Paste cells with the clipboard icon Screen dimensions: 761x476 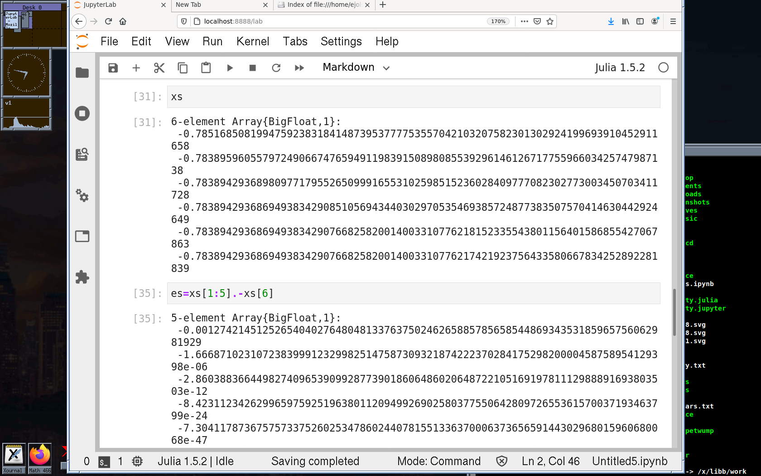206,68
